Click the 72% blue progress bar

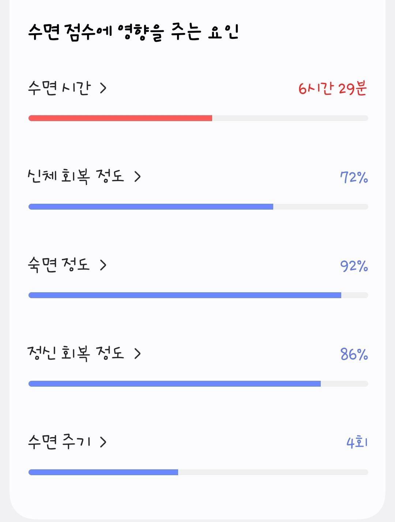pyautogui.click(x=198, y=207)
